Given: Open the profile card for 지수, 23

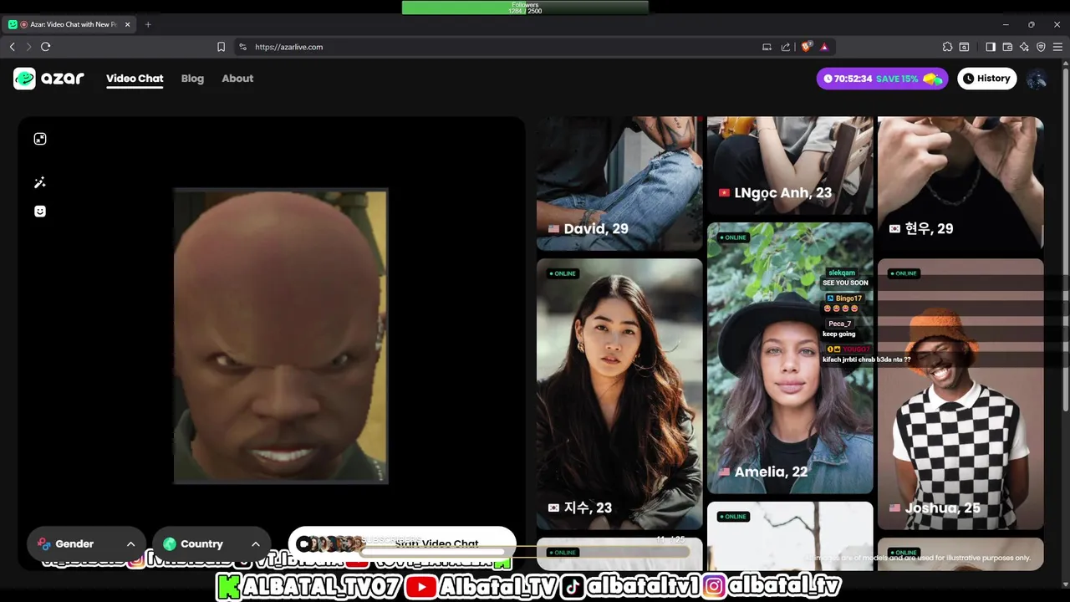Looking at the screenshot, I should (x=619, y=394).
